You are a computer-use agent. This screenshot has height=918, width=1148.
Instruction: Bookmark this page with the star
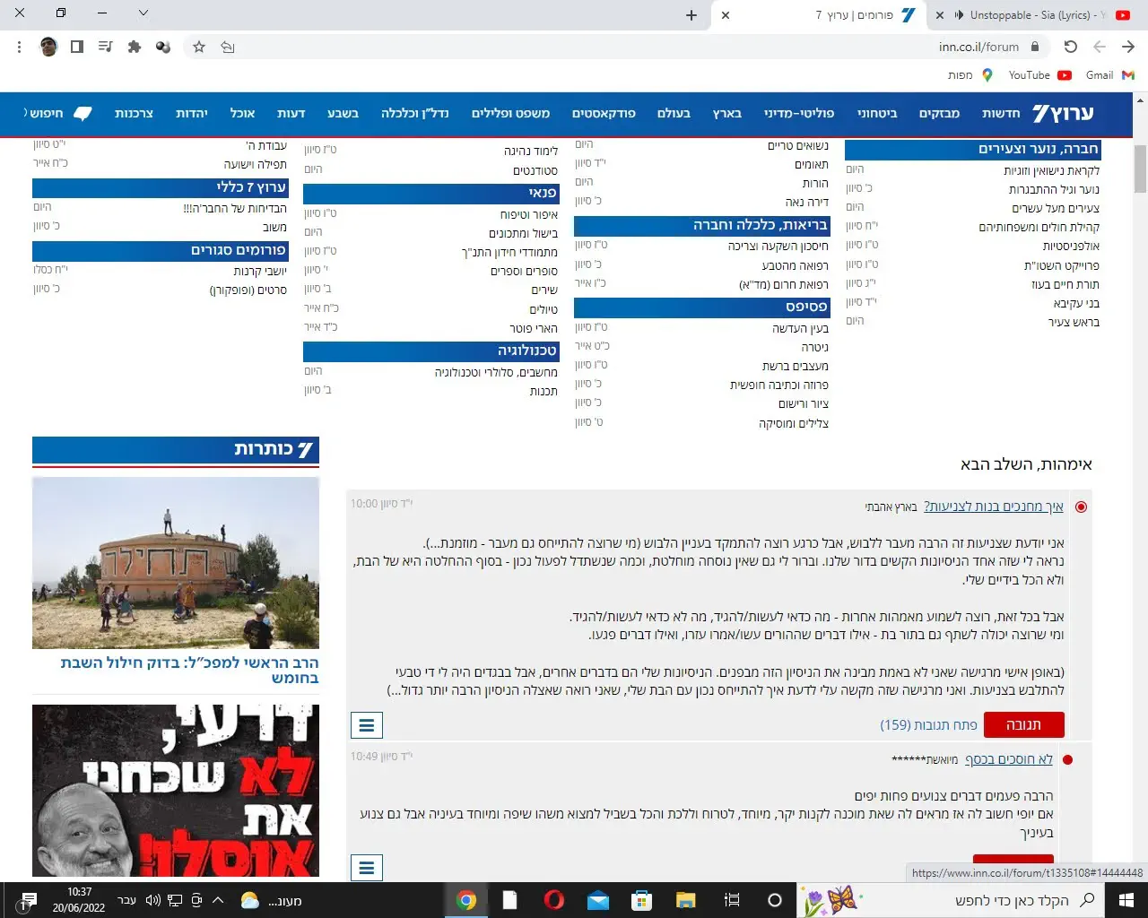point(199,47)
